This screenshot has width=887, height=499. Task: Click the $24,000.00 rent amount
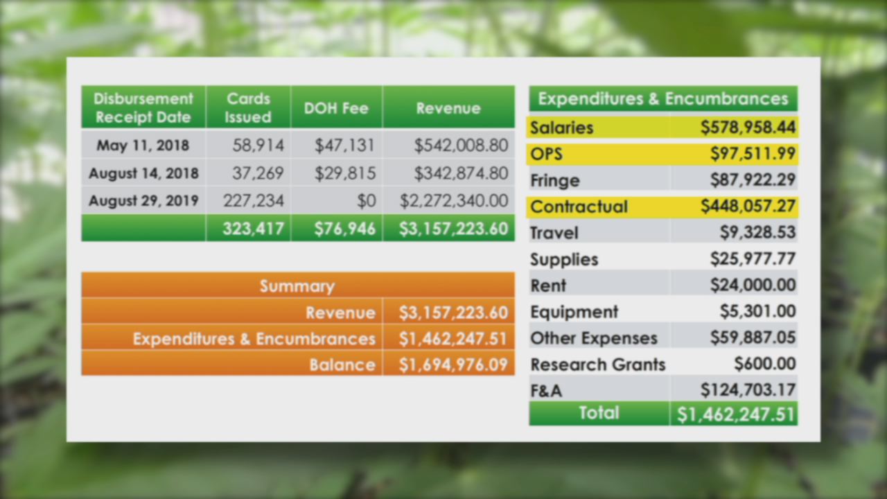point(753,285)
